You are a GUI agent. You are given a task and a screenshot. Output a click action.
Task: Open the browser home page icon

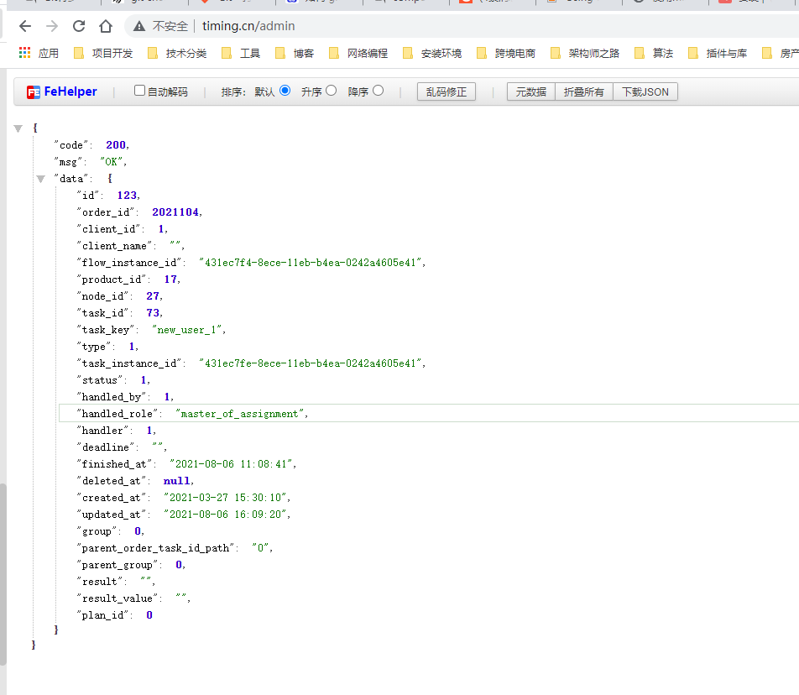[106, 26]
